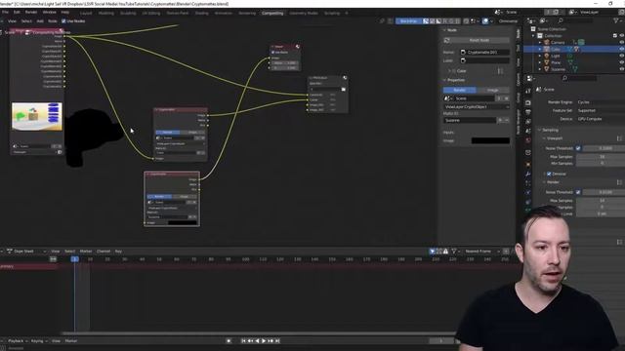Collapse the Sampling panel
This screenshot has height=351, width=625.
coord(548,130)
